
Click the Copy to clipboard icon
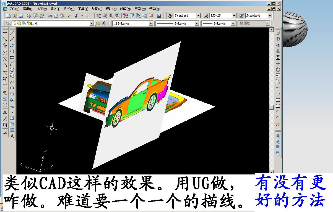56,16
